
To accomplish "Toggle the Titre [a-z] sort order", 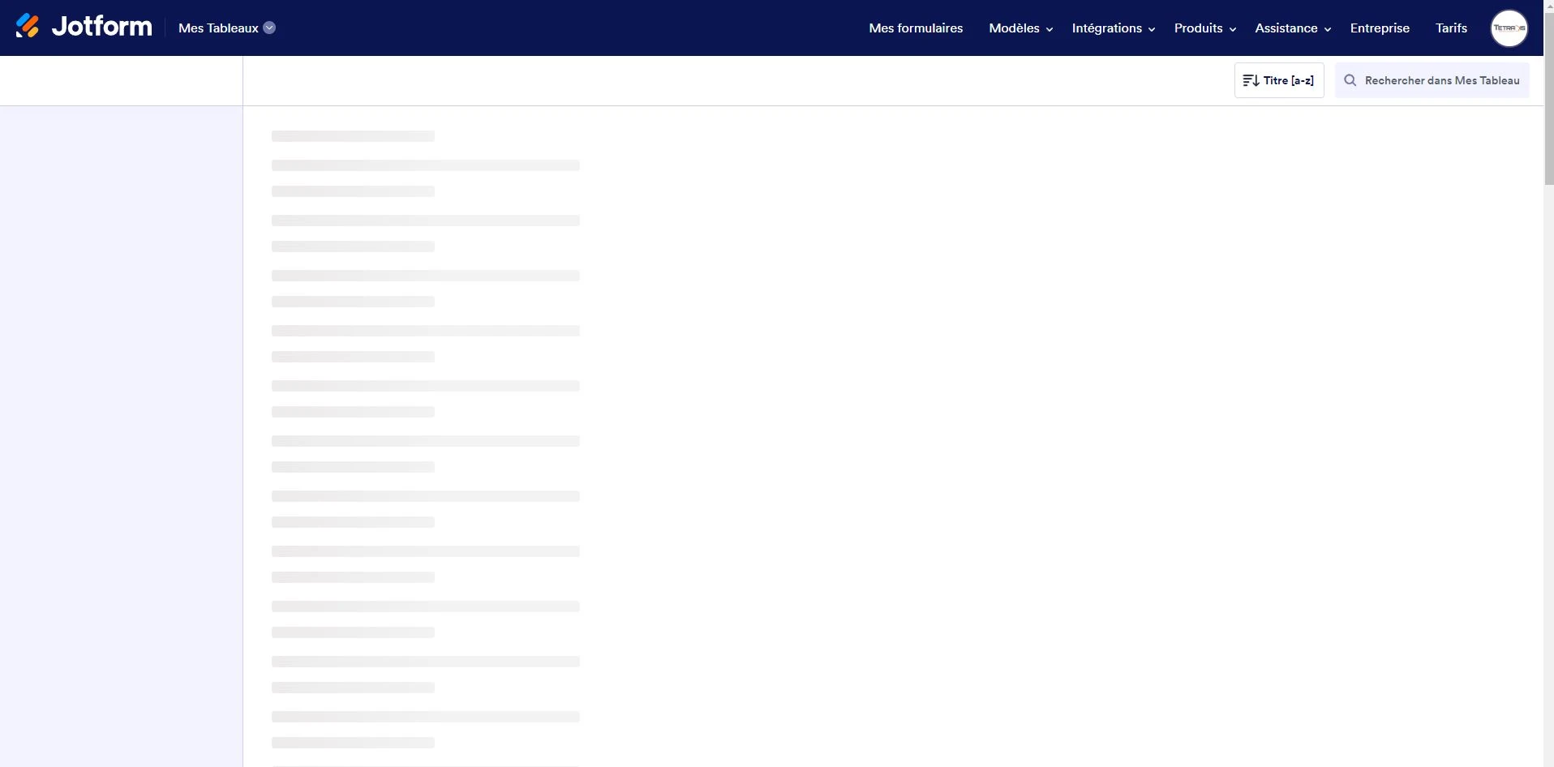I will point(1279,80).
